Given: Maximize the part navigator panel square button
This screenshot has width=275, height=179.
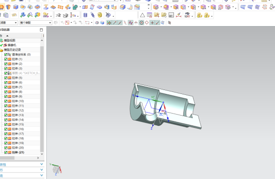Looking at the screenshot, I should pos(41,30).
